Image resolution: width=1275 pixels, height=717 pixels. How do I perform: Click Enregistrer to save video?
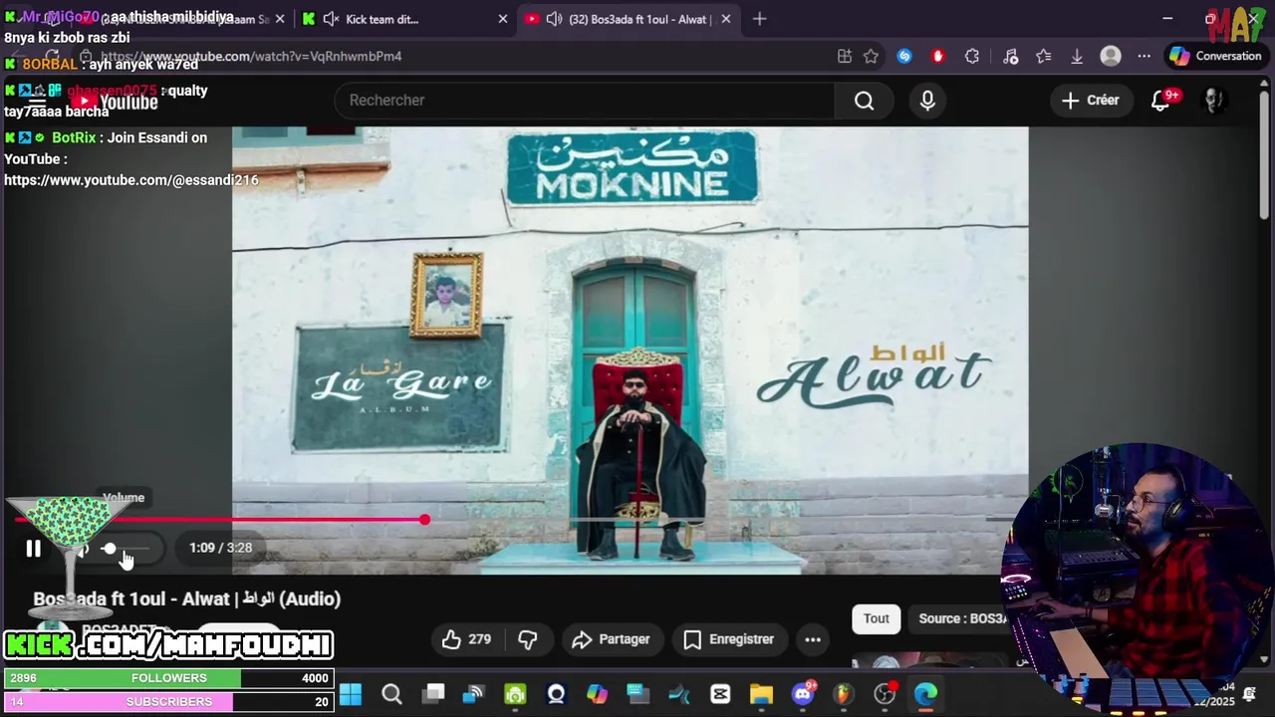[728, 639]
